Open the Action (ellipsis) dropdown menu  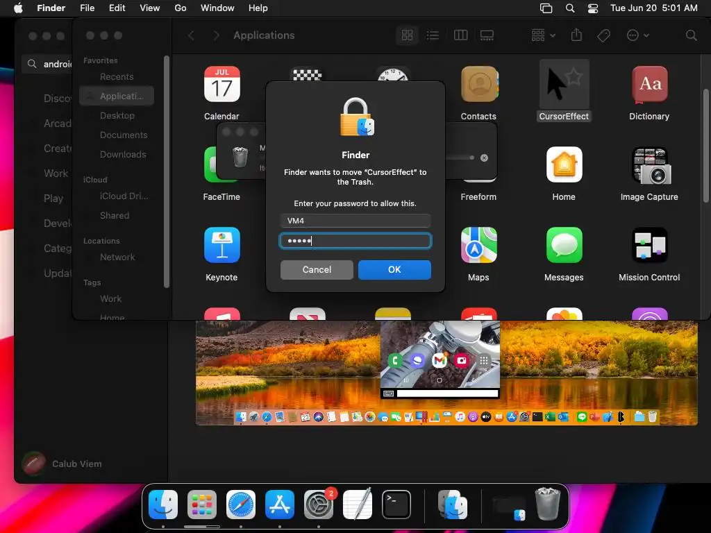coord(637,35)
